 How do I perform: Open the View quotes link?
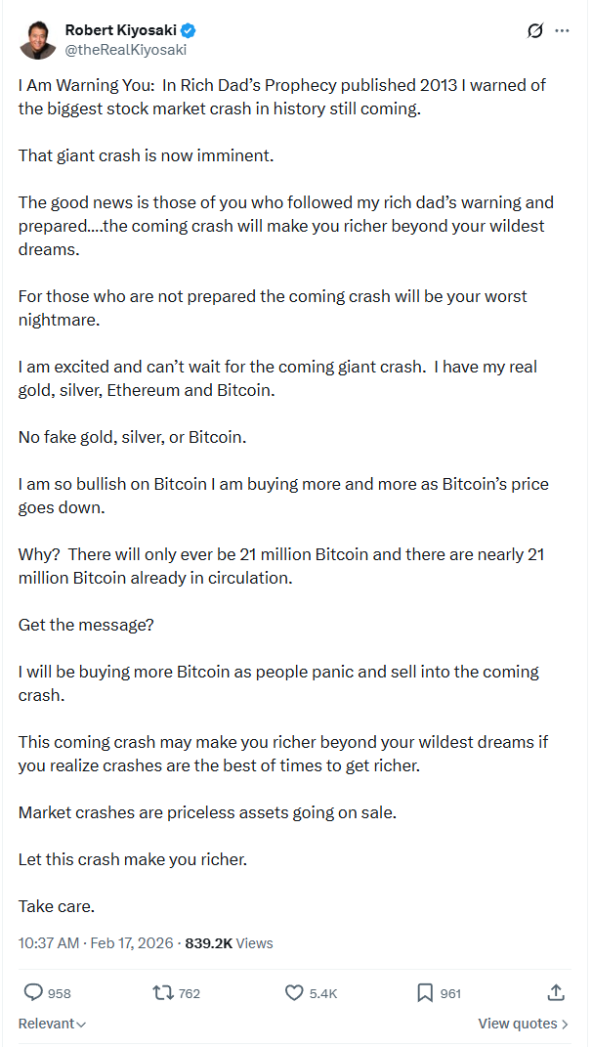[517, 1024]
